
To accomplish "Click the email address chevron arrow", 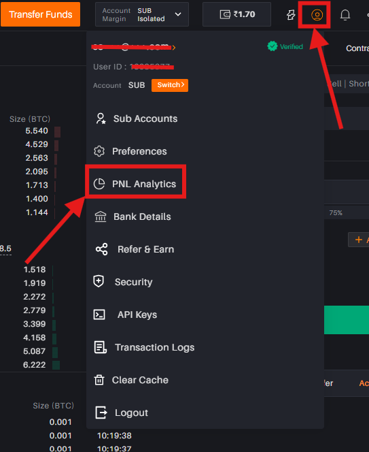I will [x=174, y=48].
